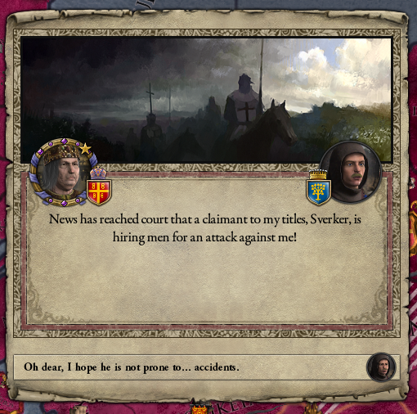417x414 pixels.
Task: Click small Sverker portrait inside the option button
Action: point(381,367)
